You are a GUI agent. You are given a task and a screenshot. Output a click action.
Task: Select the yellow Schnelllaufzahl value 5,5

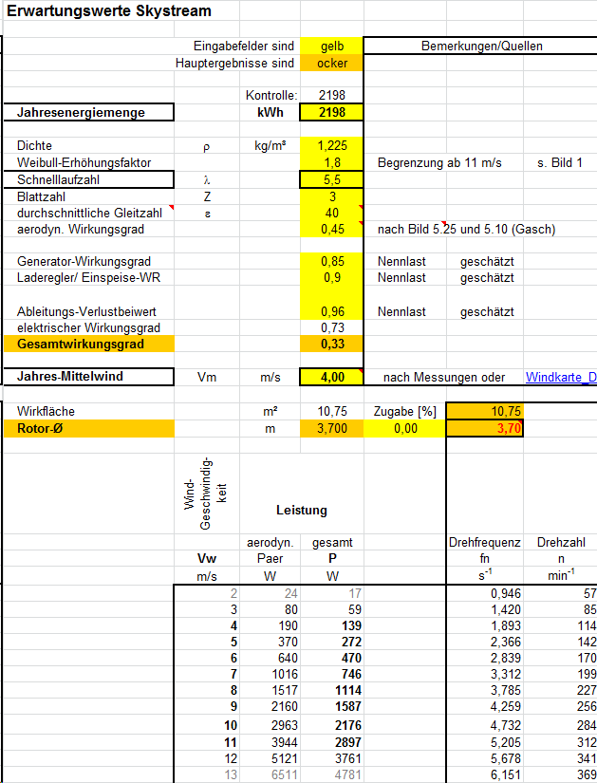click(x=330, y=179)
